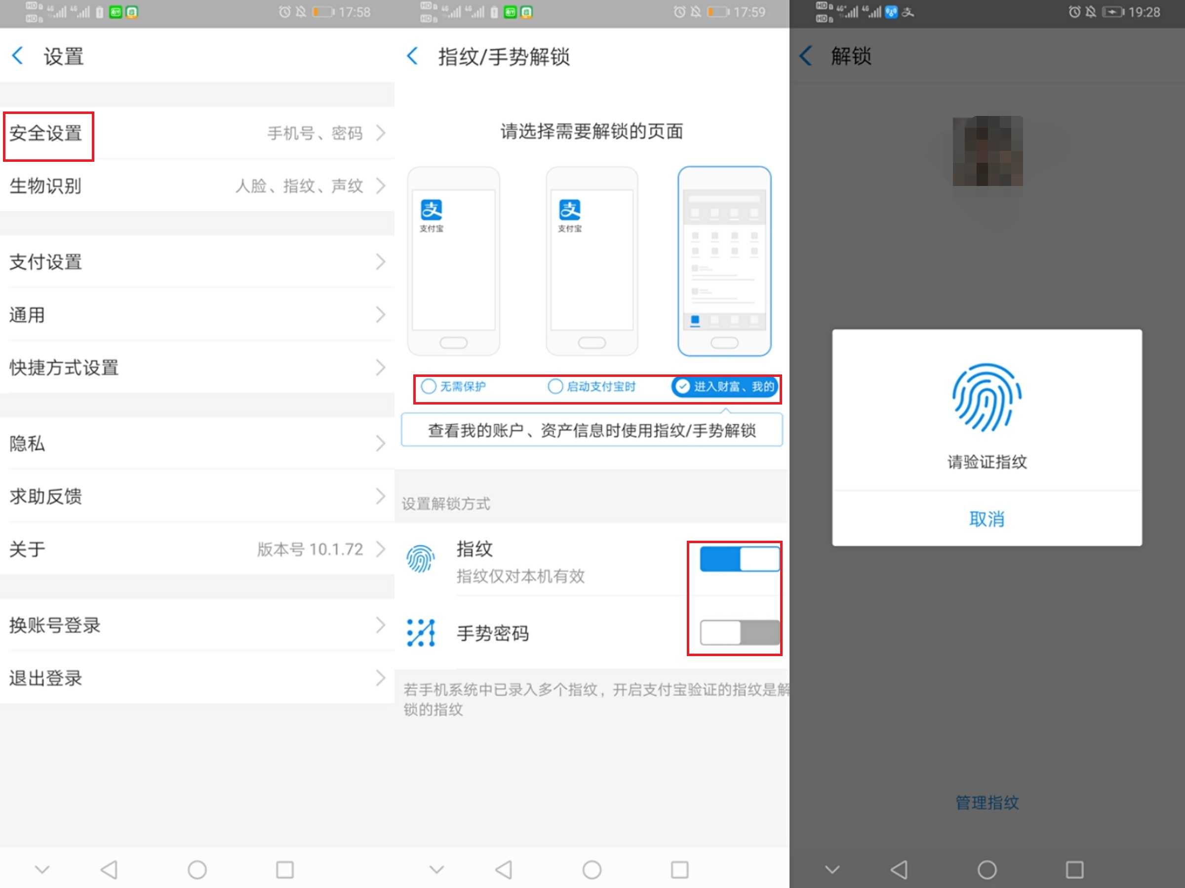This screenshot has height=888, width=1185.
Task: Tap the Alipay logo in first phone preview
Action: pyautogui.click(x=431, y=212)
